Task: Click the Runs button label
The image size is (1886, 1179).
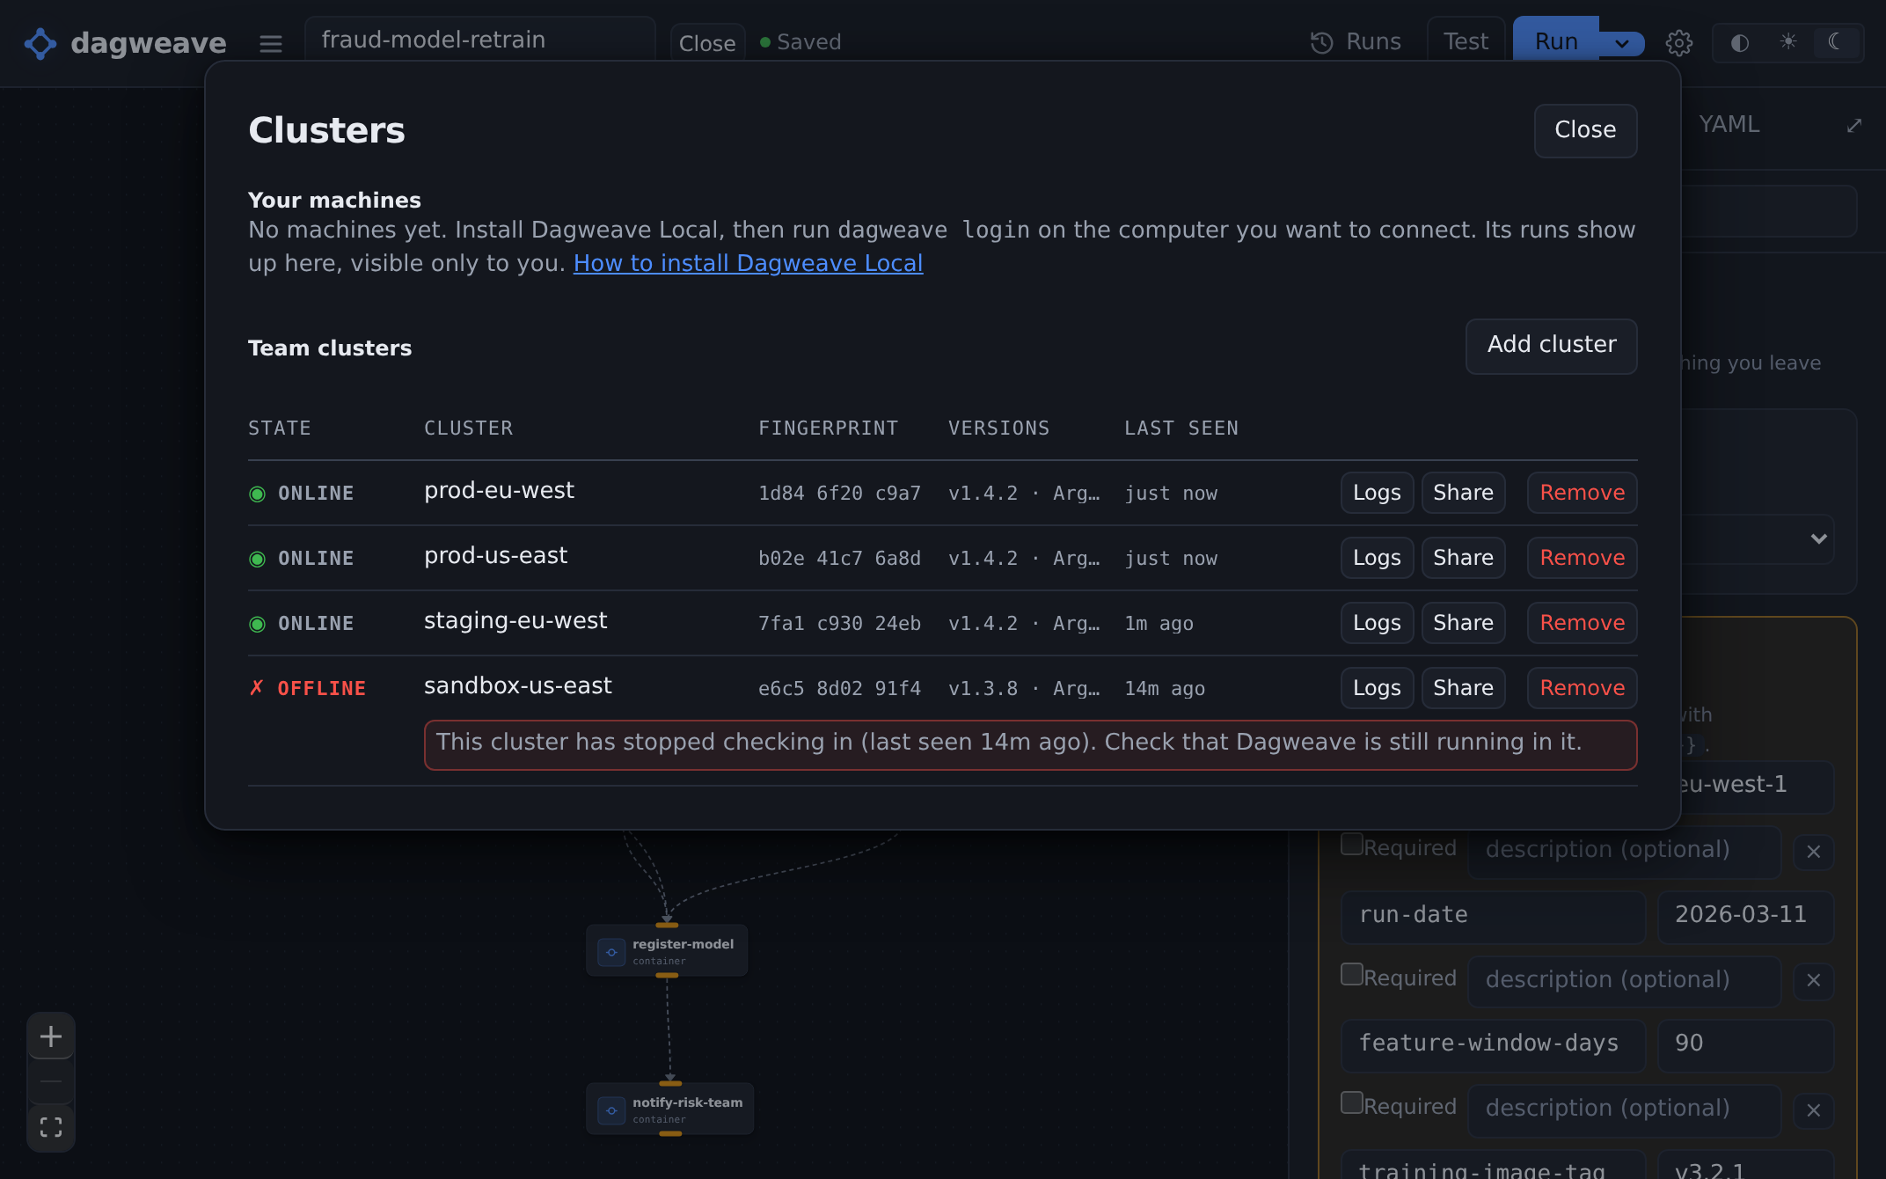Action: 1373,42
